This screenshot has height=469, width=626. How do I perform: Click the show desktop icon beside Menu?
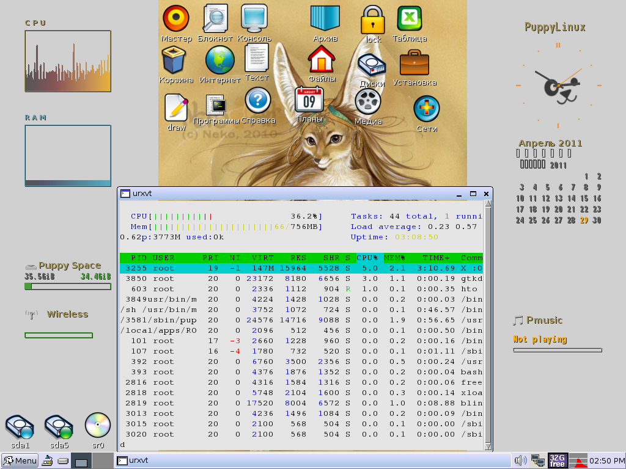(47, 460)
